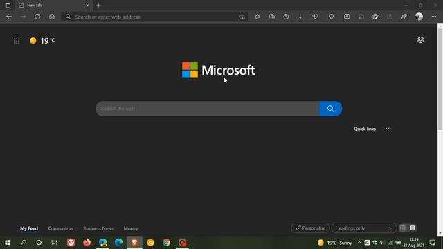Open a new tab with plus button

click(98, 5)
